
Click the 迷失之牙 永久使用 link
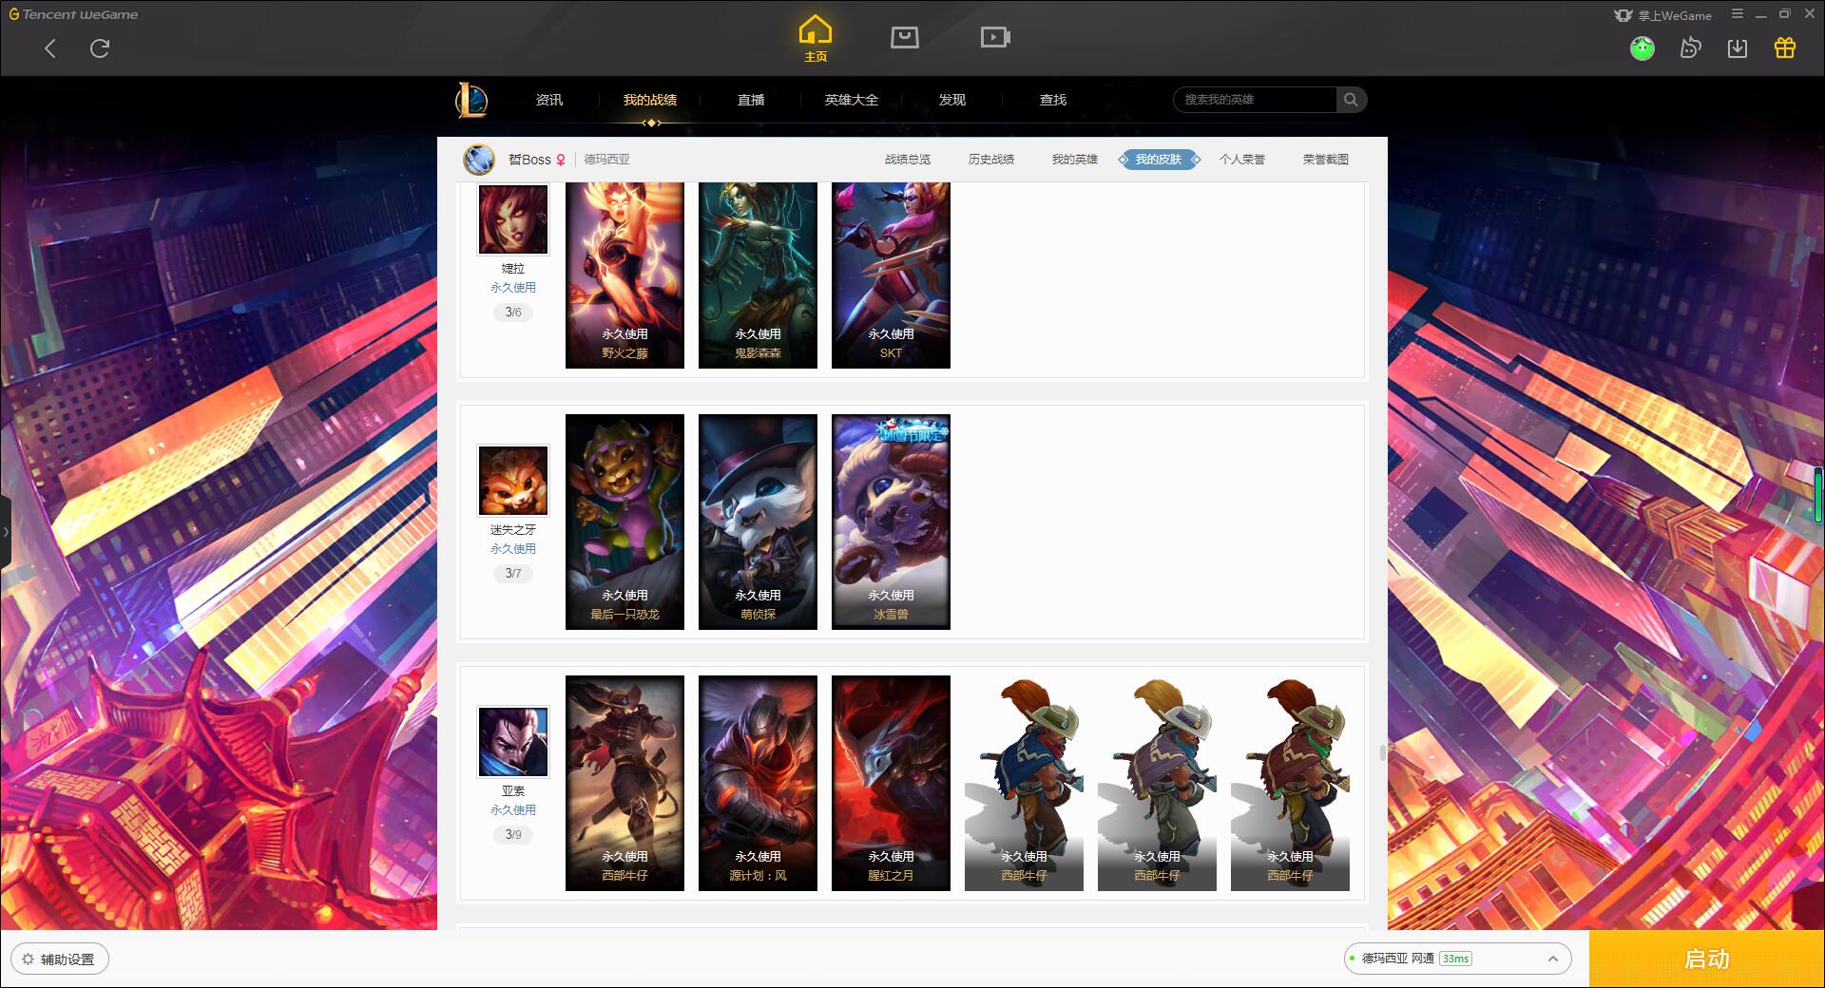click(513, 548)
